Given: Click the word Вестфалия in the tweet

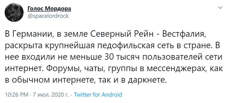Looking at the screenshot, I should pos(183,34).
